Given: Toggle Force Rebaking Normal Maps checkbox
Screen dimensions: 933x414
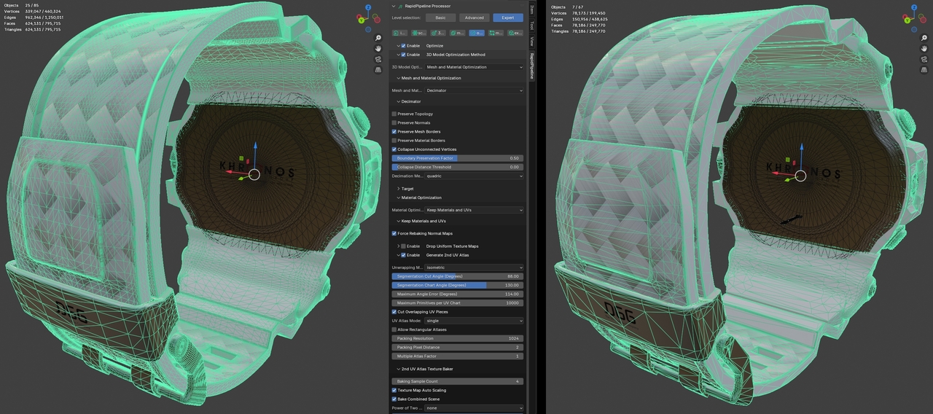Looking at the screenshot, I should point(394,233).
